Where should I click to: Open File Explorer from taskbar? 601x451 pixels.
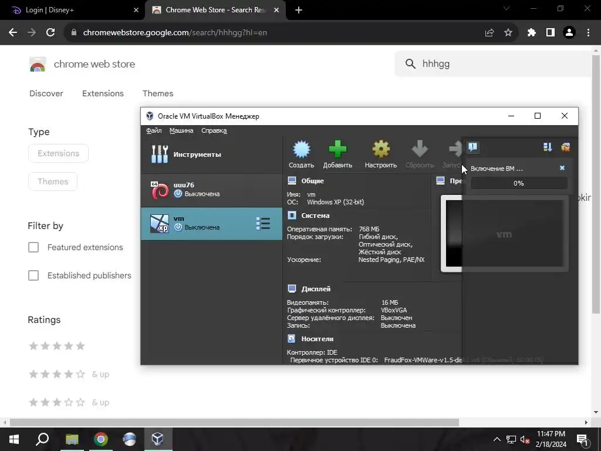(72, 439)
